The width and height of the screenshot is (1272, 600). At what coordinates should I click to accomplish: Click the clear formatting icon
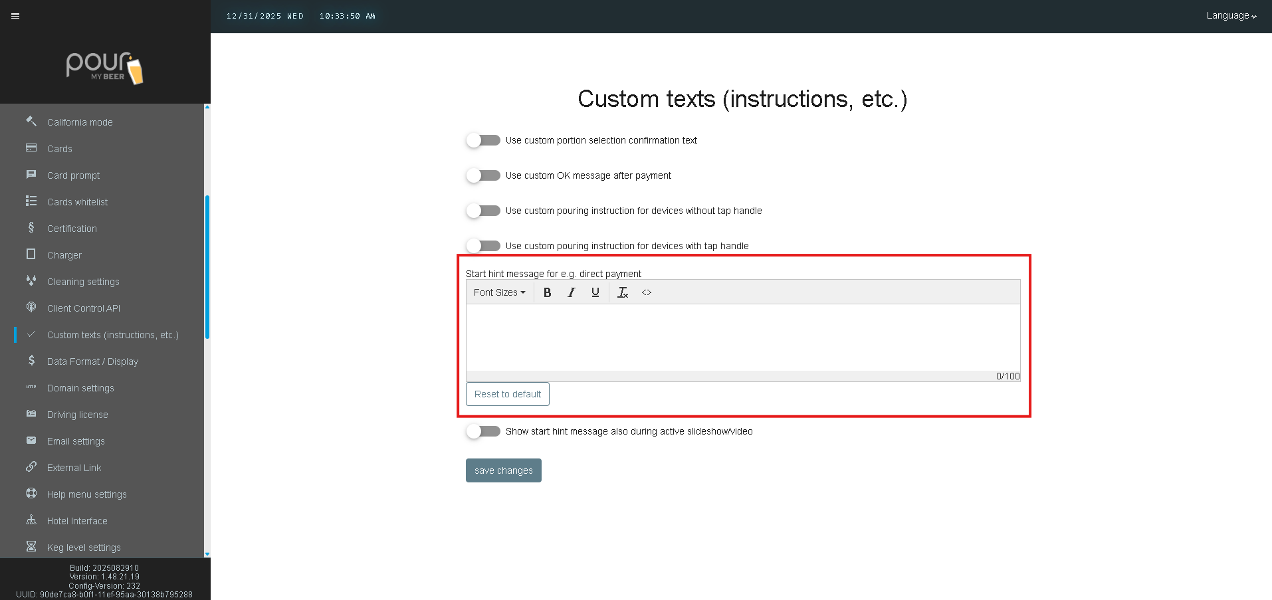coord(623,292)
